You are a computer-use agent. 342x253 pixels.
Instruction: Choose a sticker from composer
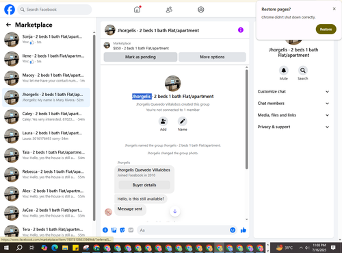122,230
